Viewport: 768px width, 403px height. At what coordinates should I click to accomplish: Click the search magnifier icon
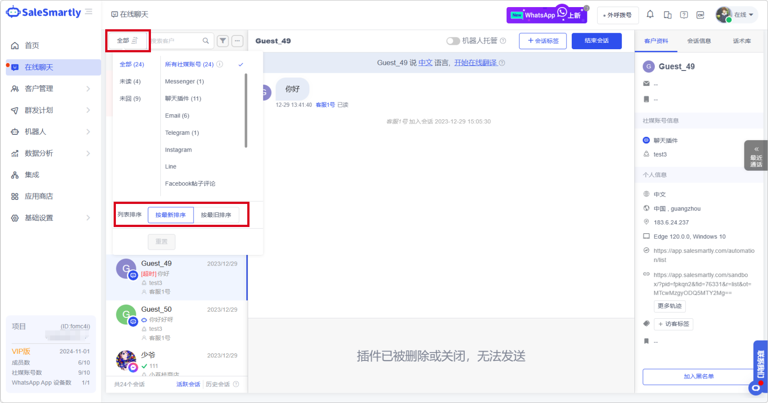click(x=206, y=41)
